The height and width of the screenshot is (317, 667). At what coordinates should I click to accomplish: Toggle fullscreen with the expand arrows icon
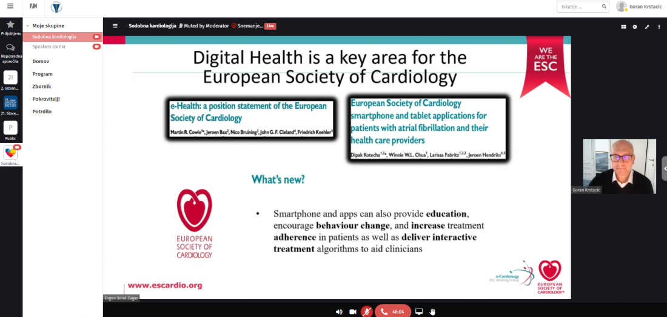pyautogui.click(x=646, y=26)
